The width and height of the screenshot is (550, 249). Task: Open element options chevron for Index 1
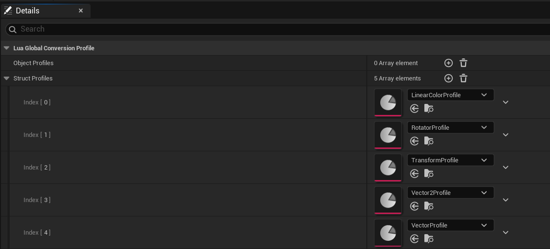click(x=505, y=135)
